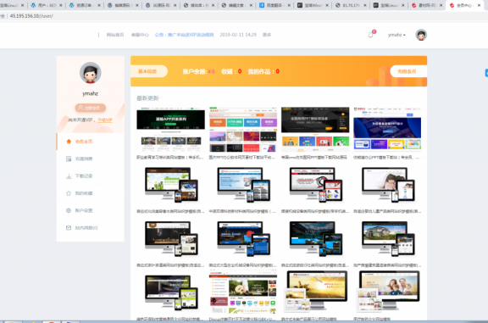Click the 我的作品：0 counter text
Screen dimensions: 488x323
(x=263, y=72)
